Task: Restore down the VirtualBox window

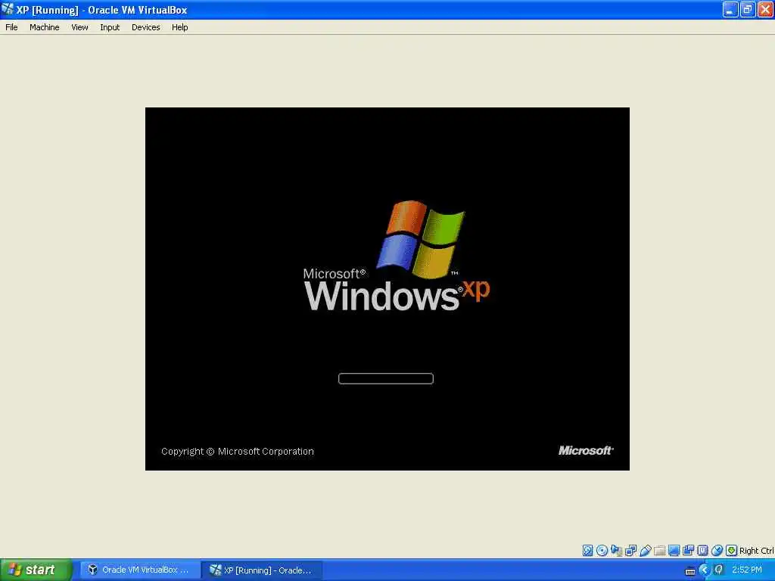Action: pos(747,9)
